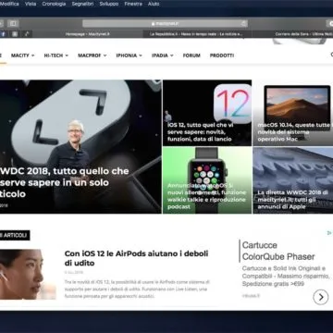The height and width of the screenshot is (333, 333).
Task: Open the Cronologia menu
Action: [x=54, y=4]
